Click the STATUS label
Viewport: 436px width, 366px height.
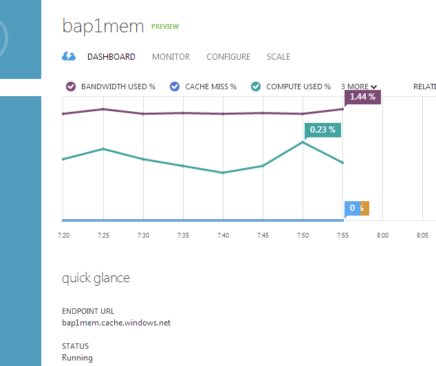[x=76, y=346]
